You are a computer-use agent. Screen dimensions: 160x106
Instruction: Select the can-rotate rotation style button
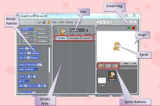tap(56, 29)
